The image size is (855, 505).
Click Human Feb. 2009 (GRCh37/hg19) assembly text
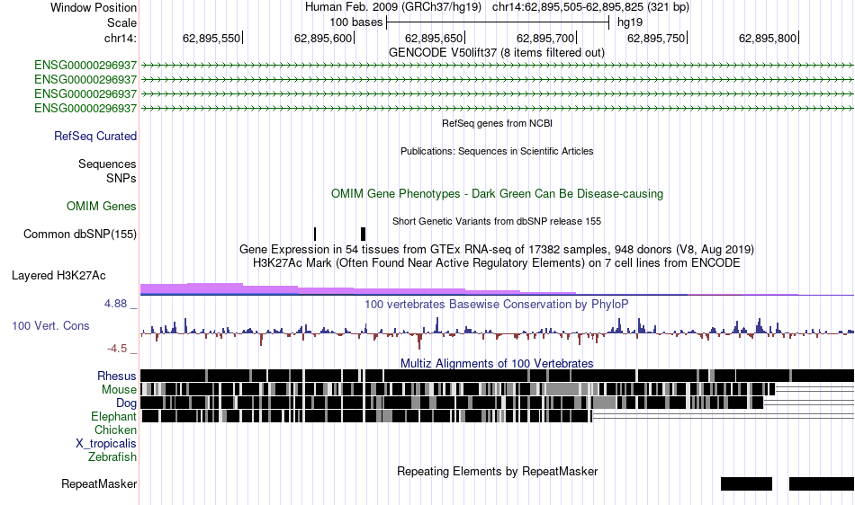pos(393,7)
